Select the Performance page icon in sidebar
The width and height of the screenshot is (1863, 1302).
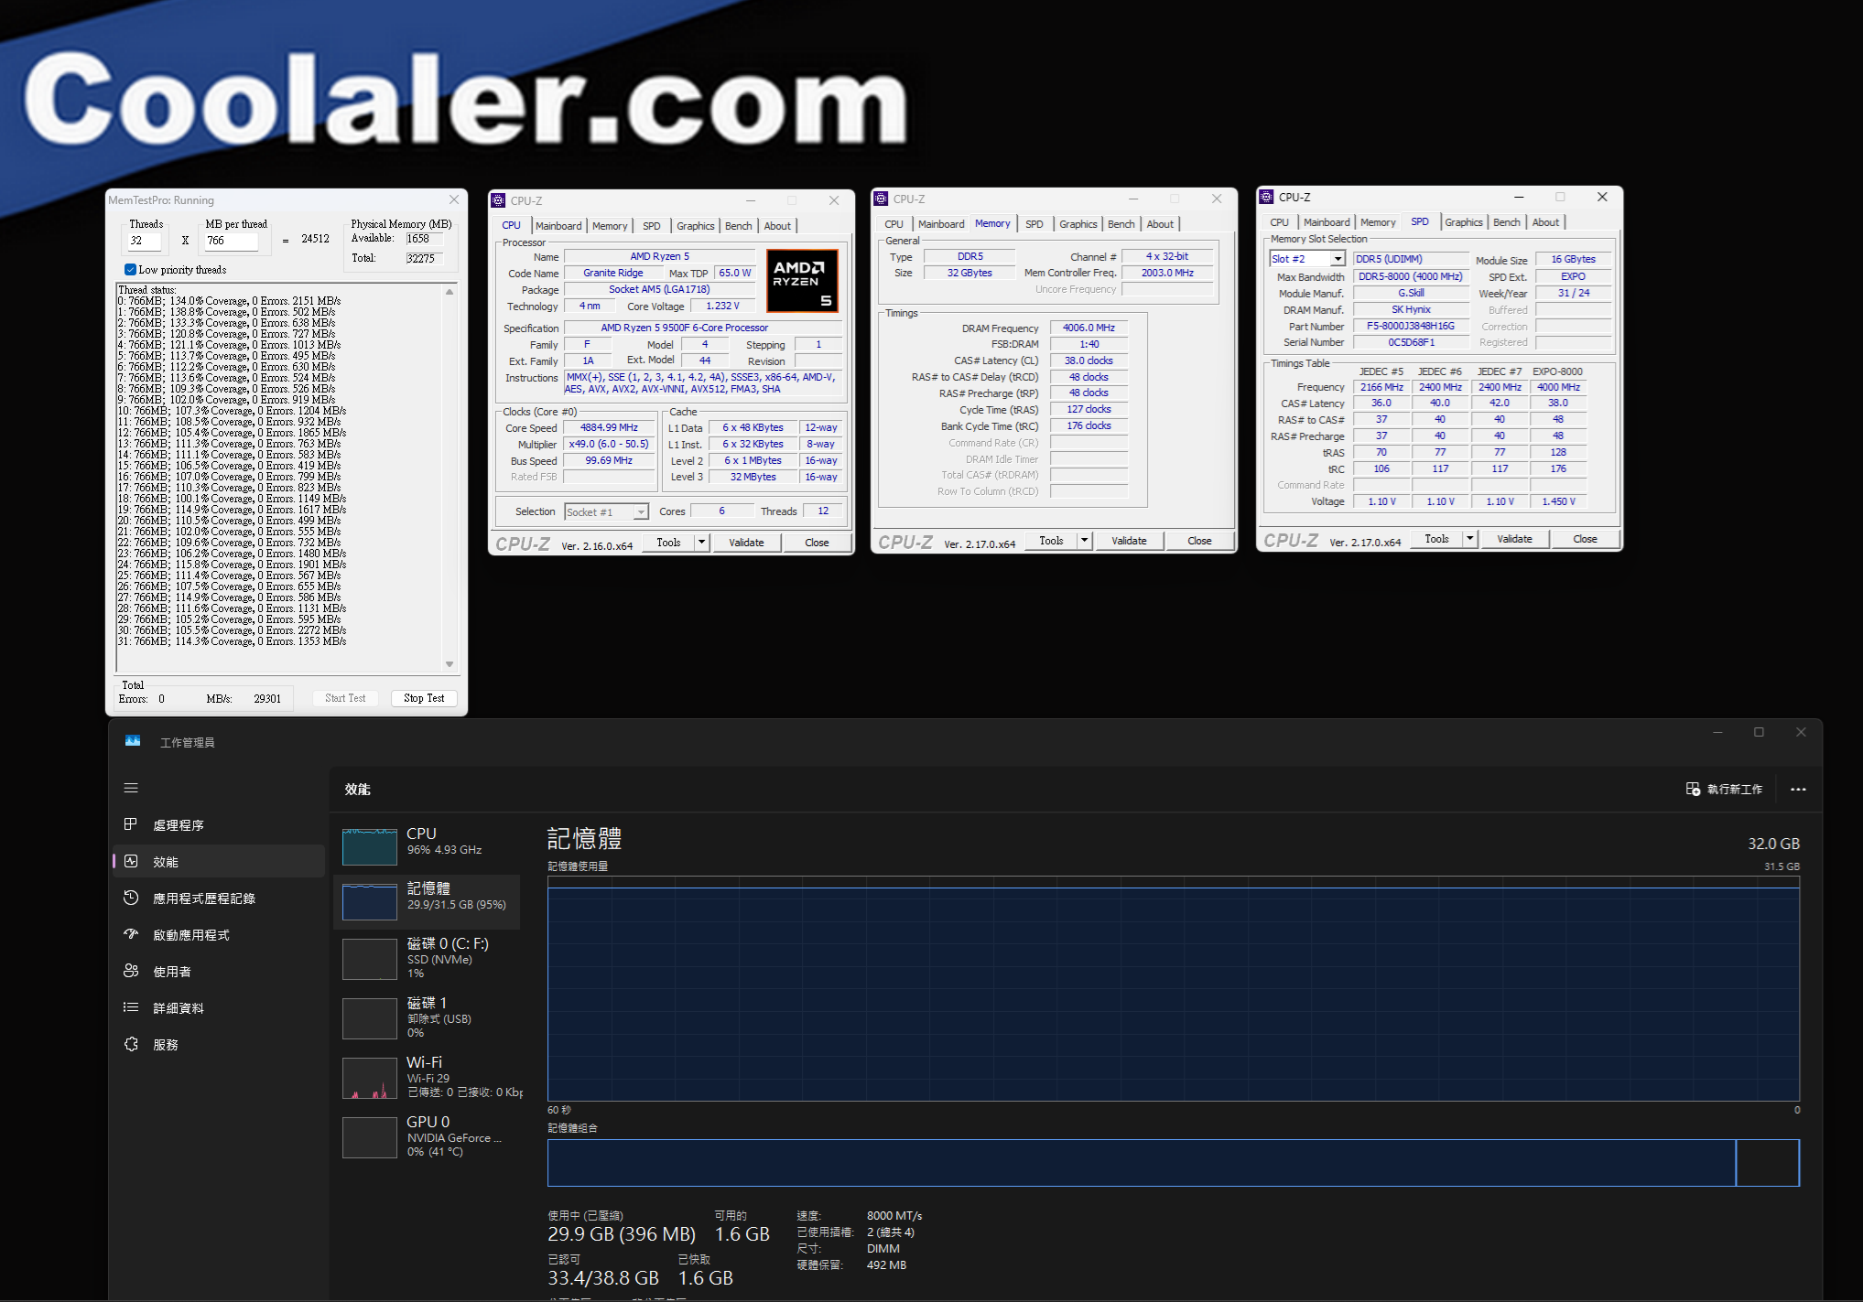pyautogui.click(x=131, y=861)
